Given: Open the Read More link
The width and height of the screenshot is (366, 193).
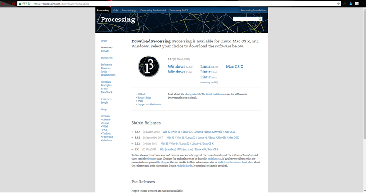Looking at the screenshot, I should click(247, 162).
